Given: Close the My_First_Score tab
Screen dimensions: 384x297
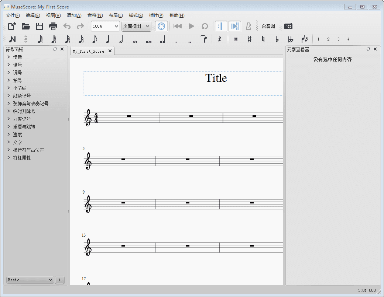Looking at the screenshot, I should (110, 51).
